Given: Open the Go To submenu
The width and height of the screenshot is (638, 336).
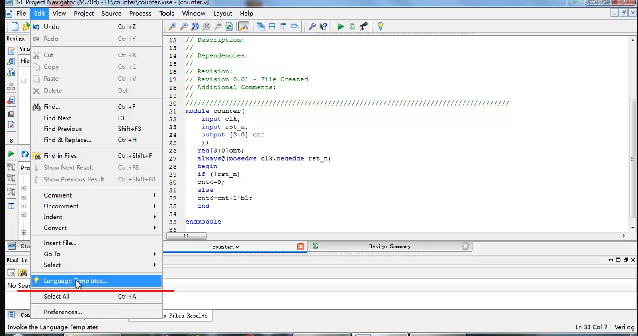Looking at the screenshot, I should [96, 254].
